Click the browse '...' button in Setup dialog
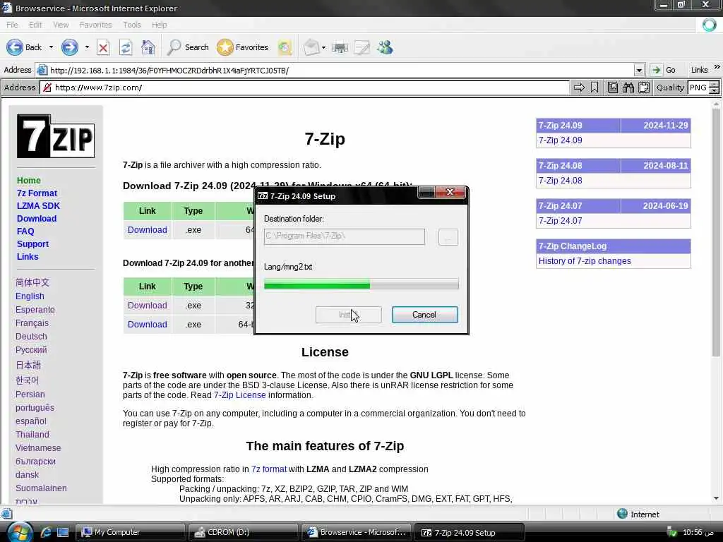723x542 pixels. point(448,237)
